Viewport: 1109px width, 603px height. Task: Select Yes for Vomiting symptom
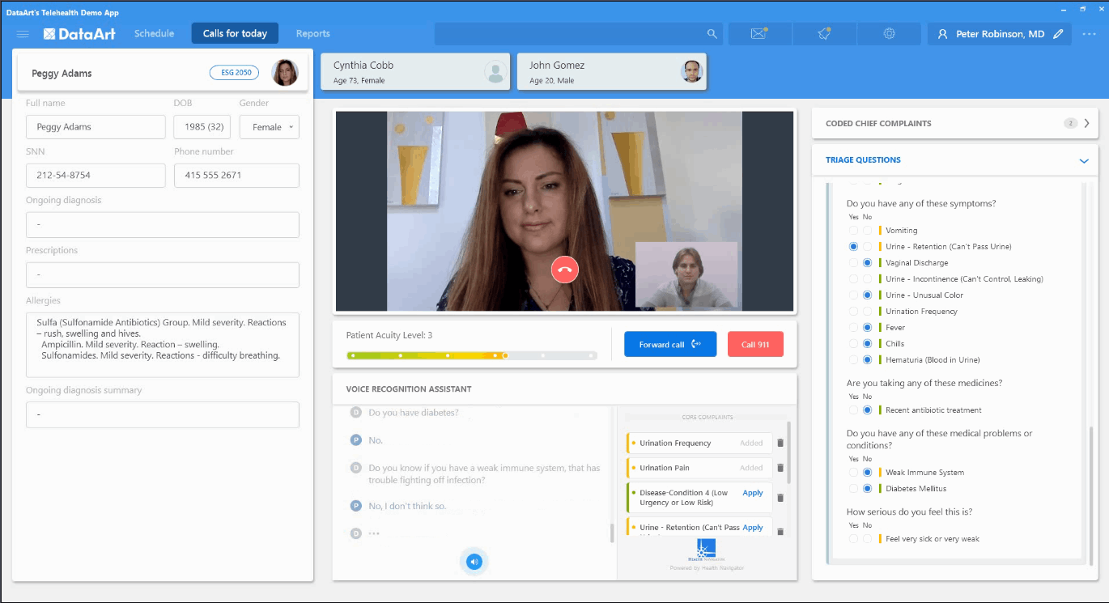[853, 231]
